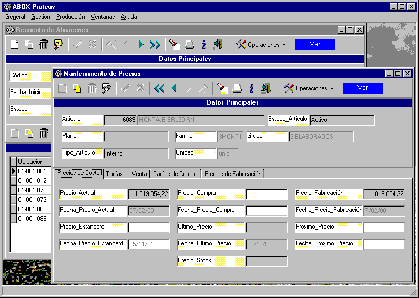Switch to the Tarifas de Compra tab
Image resolution: width=419 pixels, height=298 pixels.
pos(176,174)
